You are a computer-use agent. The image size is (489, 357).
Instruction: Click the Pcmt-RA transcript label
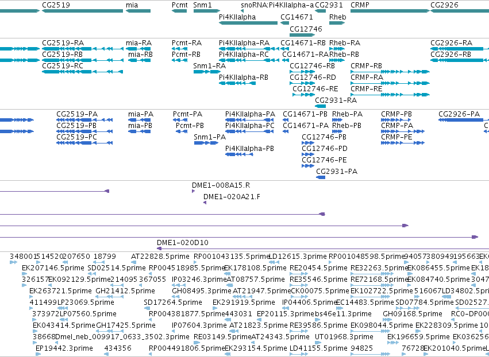(x=187, y=42)
